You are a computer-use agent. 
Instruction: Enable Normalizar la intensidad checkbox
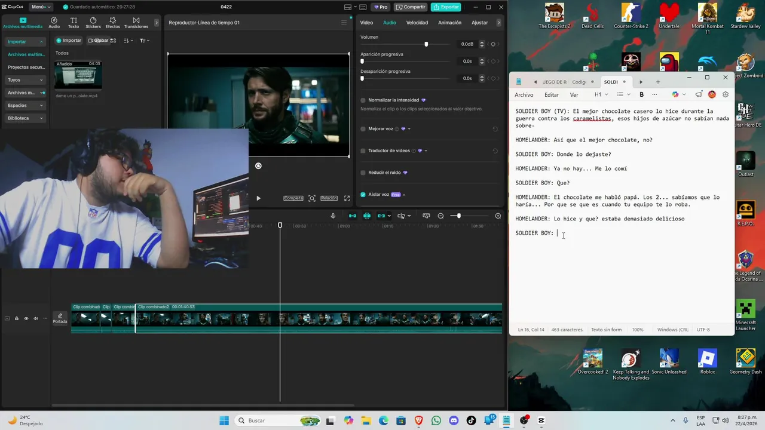click(363, 100)
